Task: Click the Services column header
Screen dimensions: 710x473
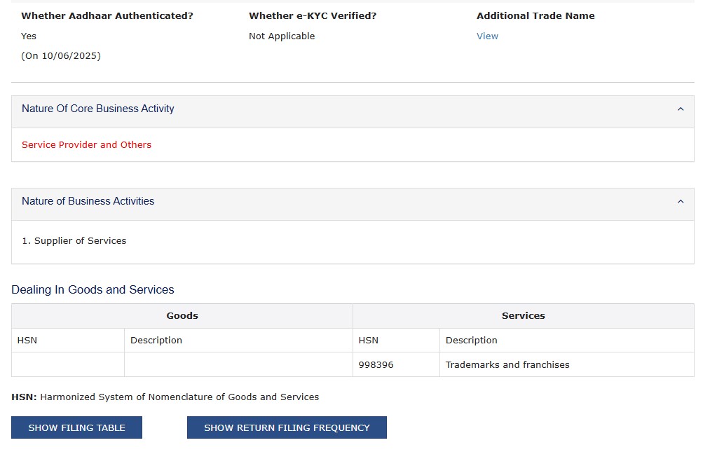Action: (523, 316)
